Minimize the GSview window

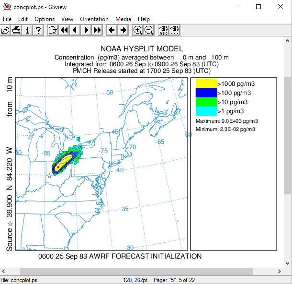237,7
